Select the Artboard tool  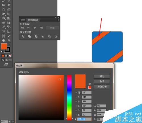pos(3,36)
